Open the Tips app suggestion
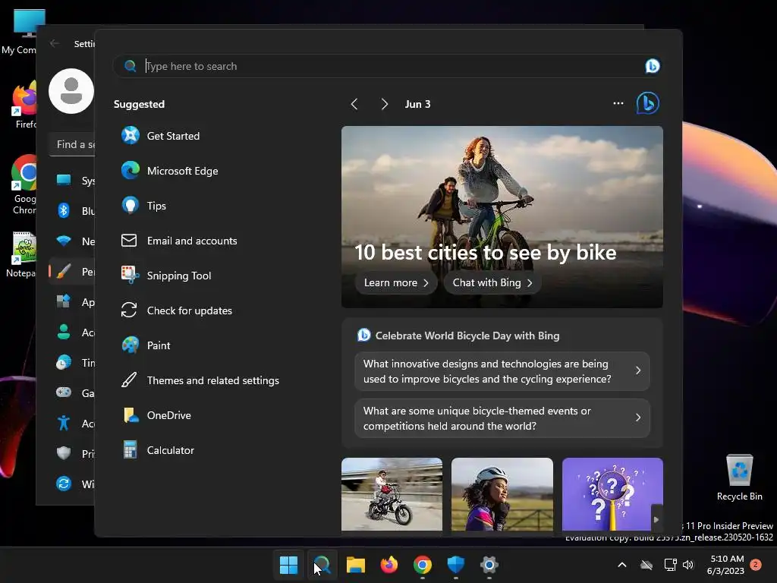The image size is (777, 583). click(143, 206)
